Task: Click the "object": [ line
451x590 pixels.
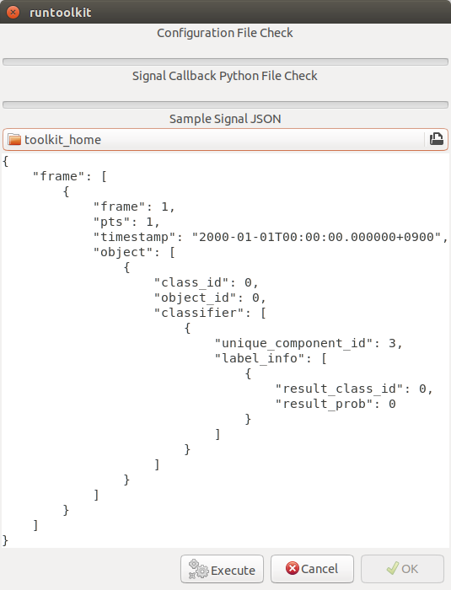Action: [x=134, y=252]
